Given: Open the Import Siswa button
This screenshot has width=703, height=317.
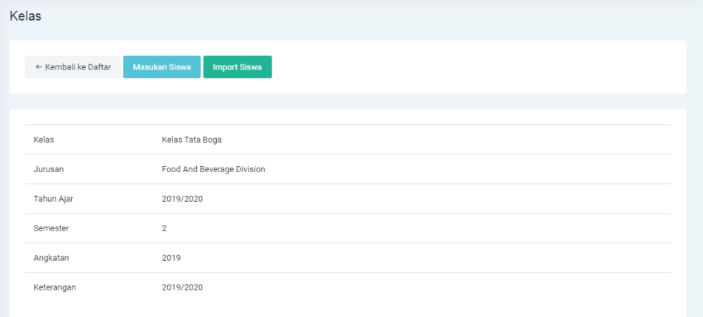Looking at the screenshot, I should [237, 67].
